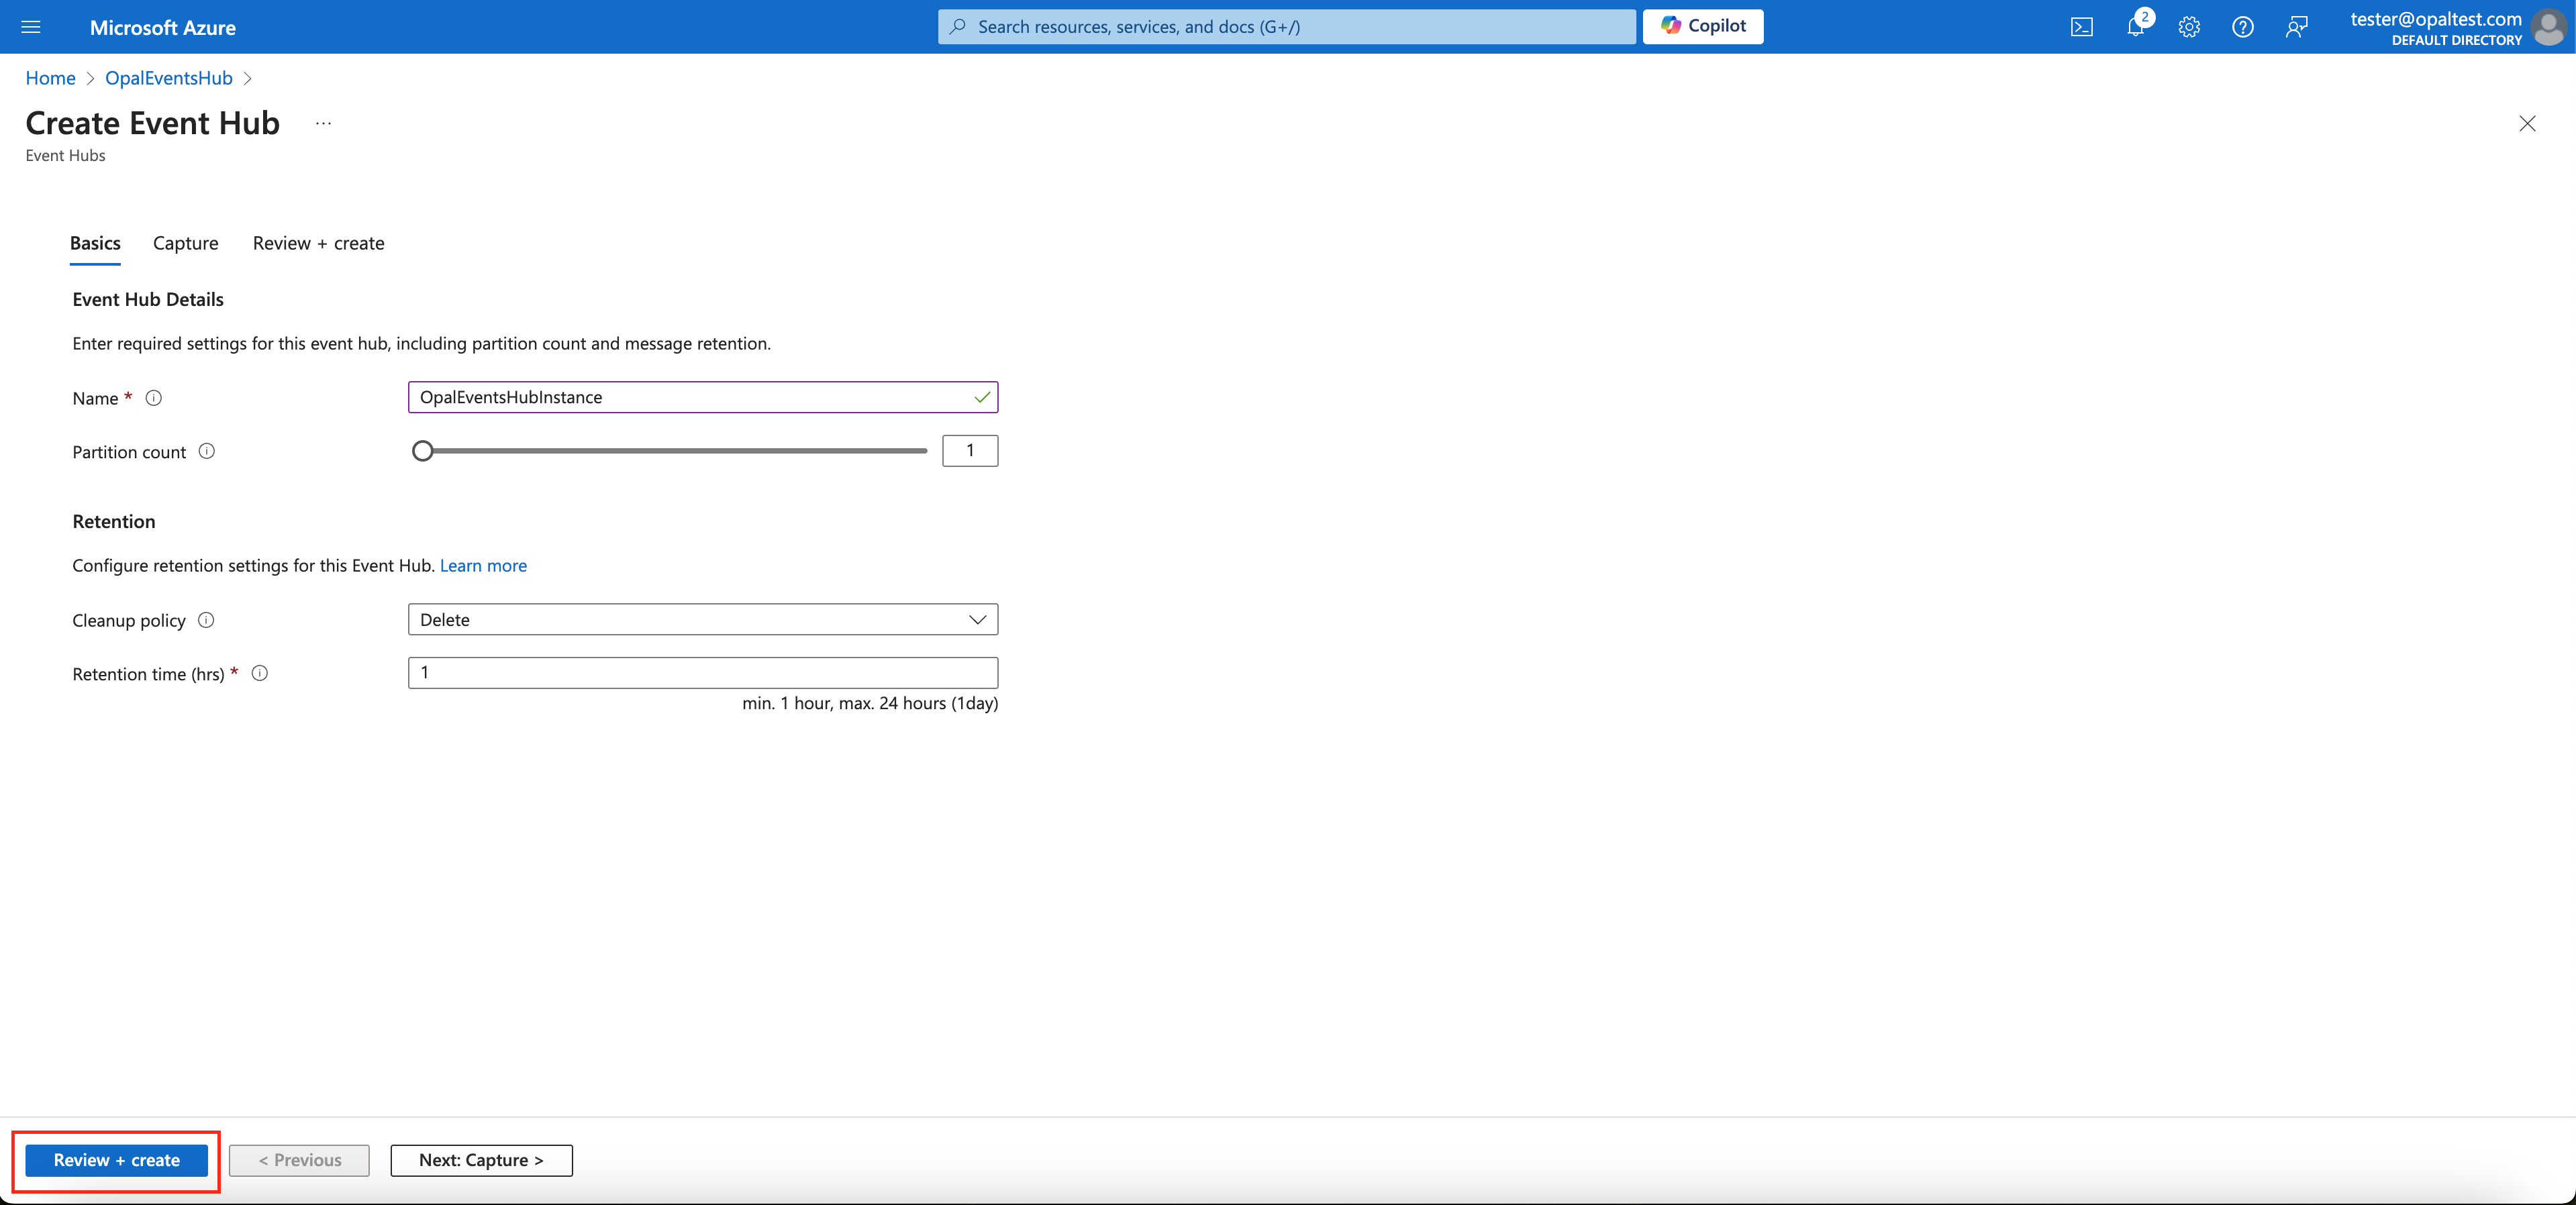Screen dimensions: 2576x1205
Task: Open the notifications bell
Action: 2135,27
